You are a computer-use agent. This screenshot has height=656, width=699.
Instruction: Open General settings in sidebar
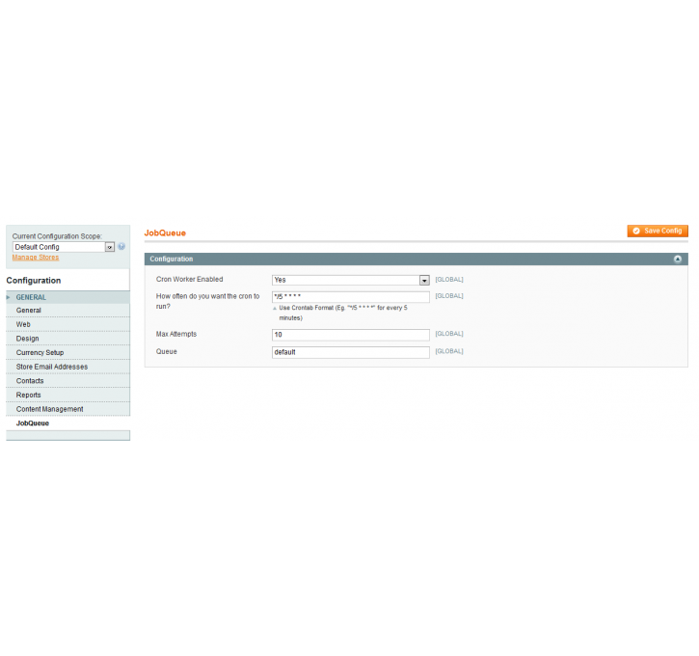point(67,311)
